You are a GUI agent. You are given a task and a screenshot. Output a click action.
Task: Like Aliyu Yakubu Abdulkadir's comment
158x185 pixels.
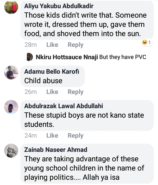click(52, 45)
